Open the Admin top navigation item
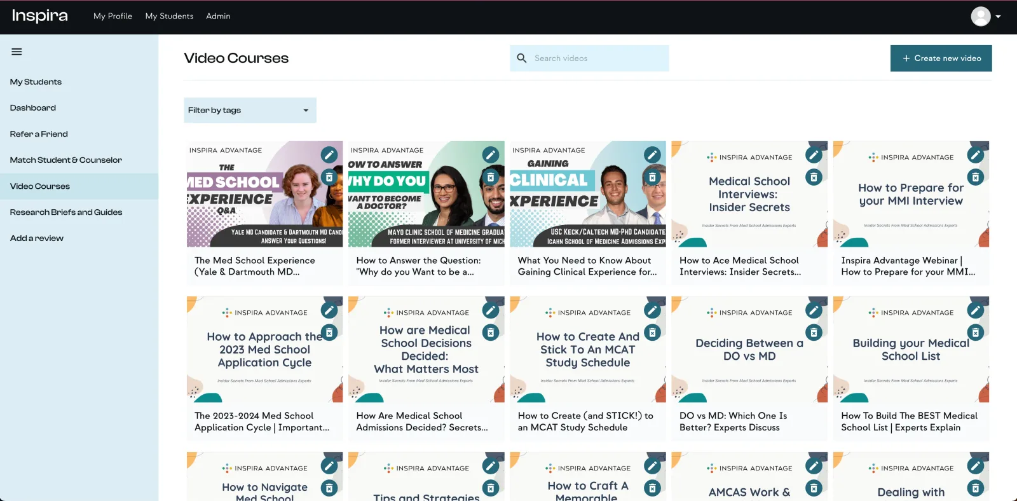This screenshot has width=1017, height=501. 218,17
